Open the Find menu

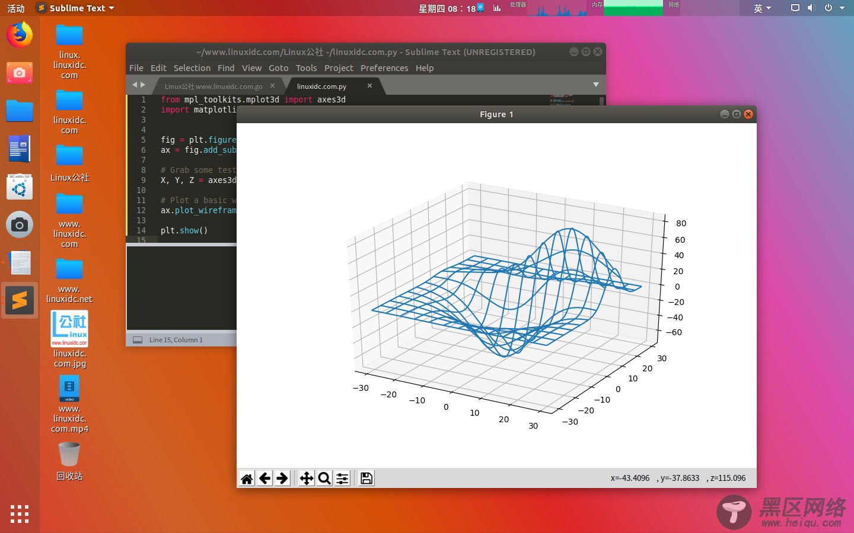(226, 68)
